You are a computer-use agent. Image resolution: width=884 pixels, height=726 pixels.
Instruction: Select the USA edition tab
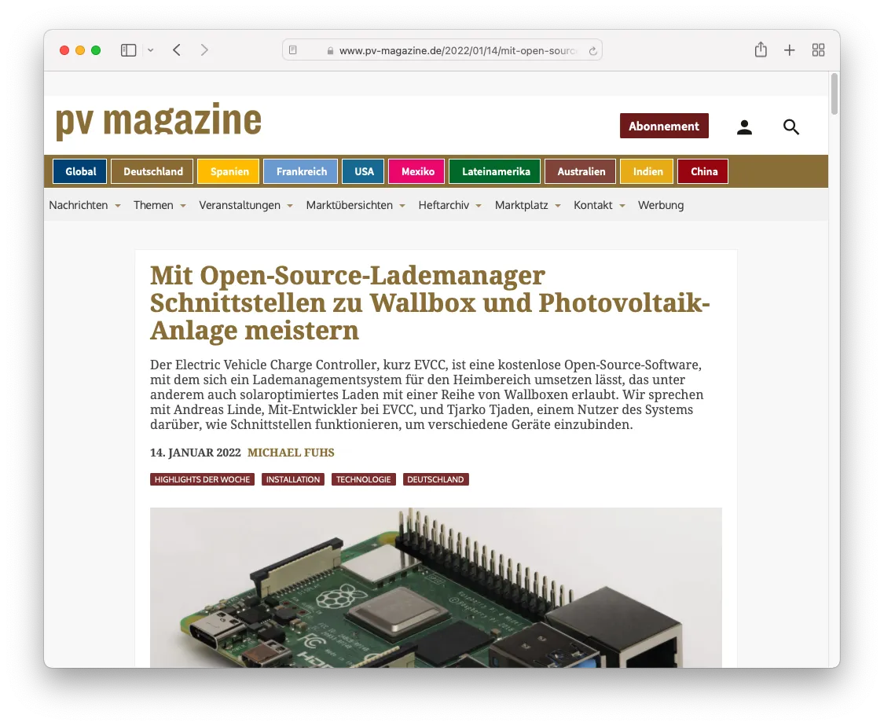tap(363, 171)
